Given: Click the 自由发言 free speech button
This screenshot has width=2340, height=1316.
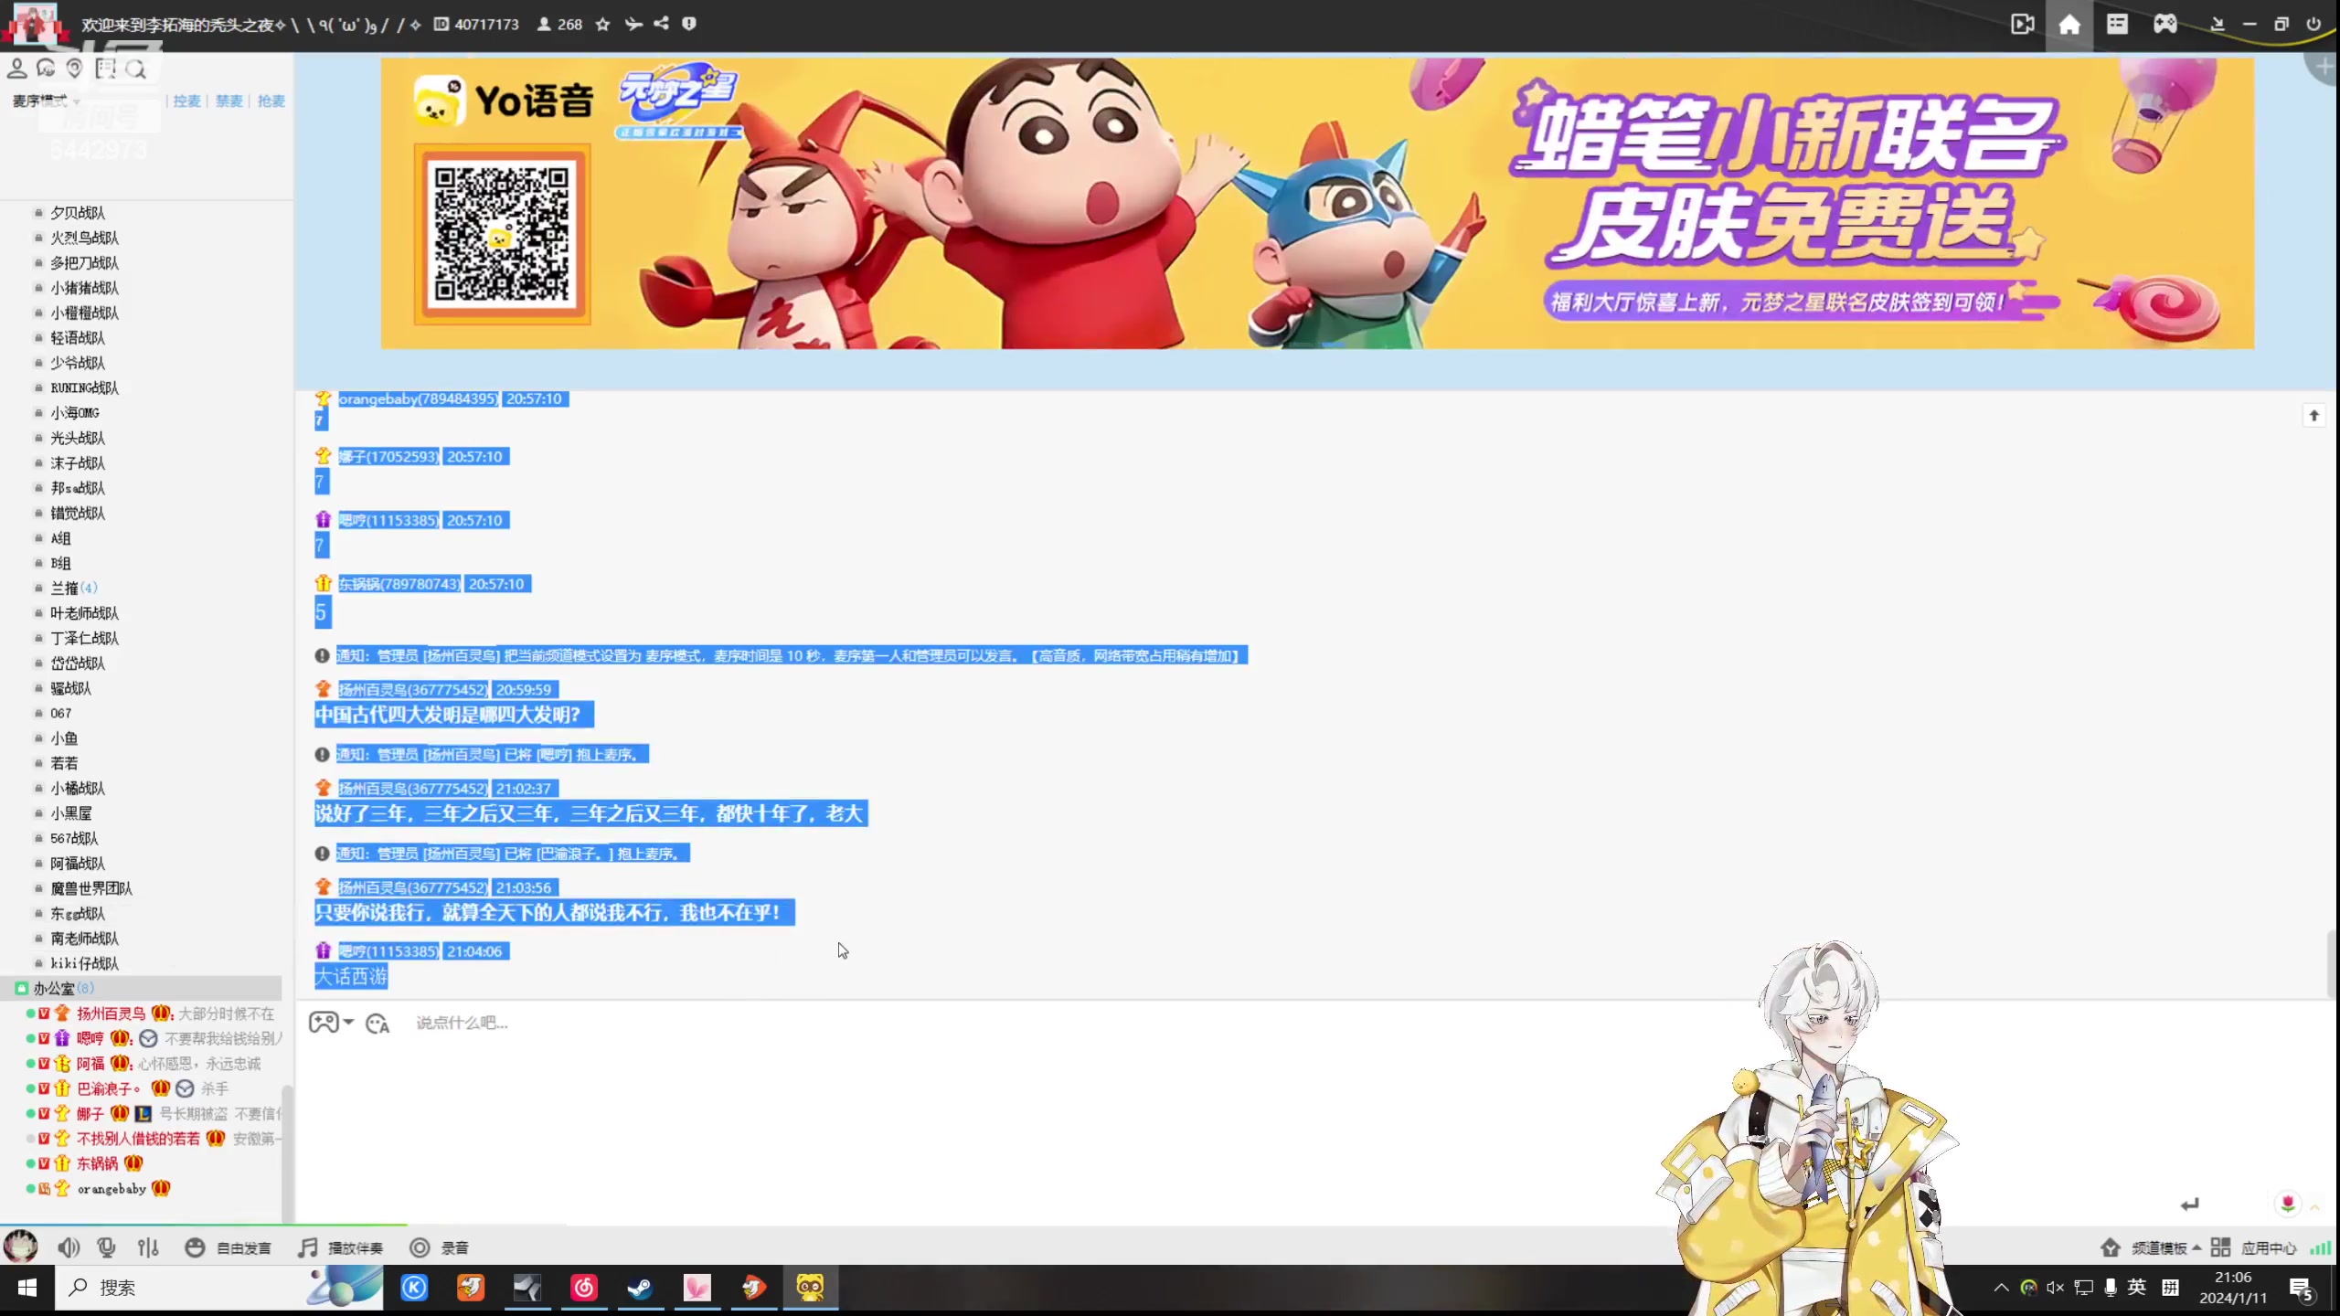Looking at the screenshot, I should (228, 1247).
